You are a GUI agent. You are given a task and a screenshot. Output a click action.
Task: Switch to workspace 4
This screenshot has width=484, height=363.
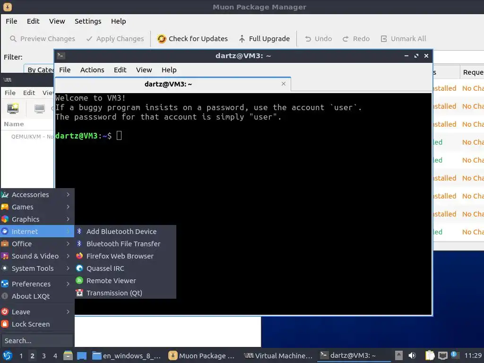(x=55, y=355)
